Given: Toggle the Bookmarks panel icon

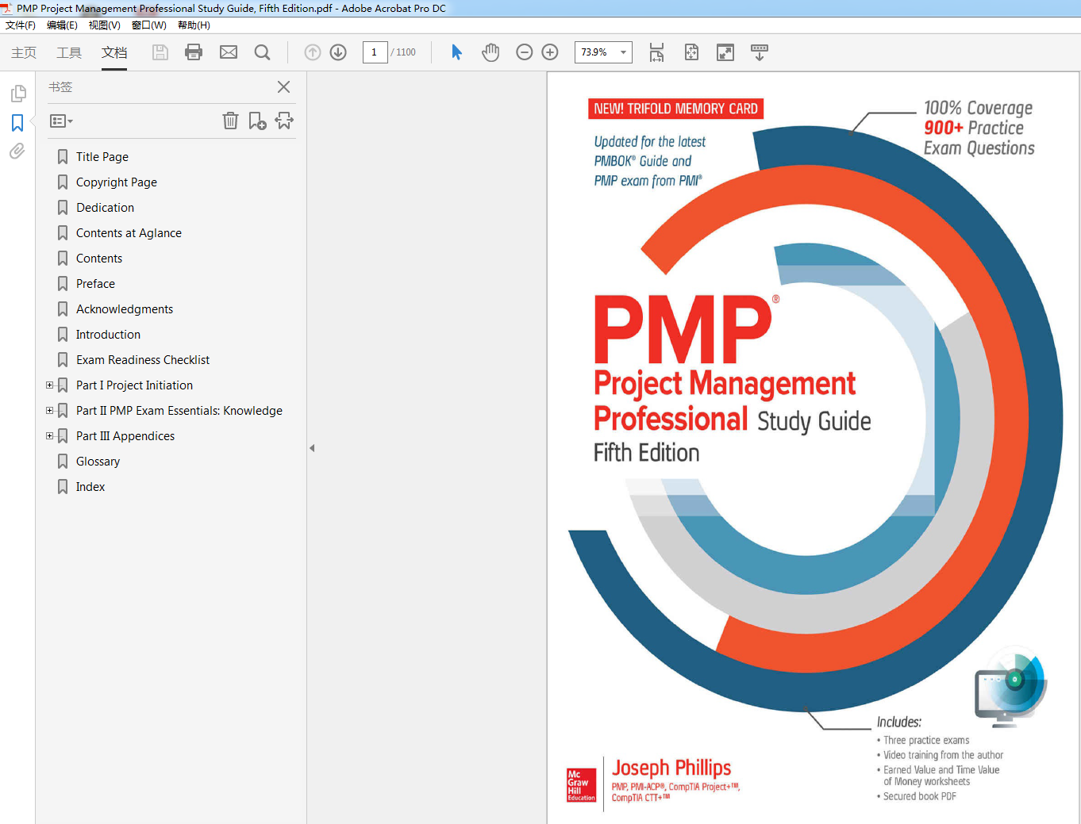Looking at the screenshot, I should click(x=17, y=123).
